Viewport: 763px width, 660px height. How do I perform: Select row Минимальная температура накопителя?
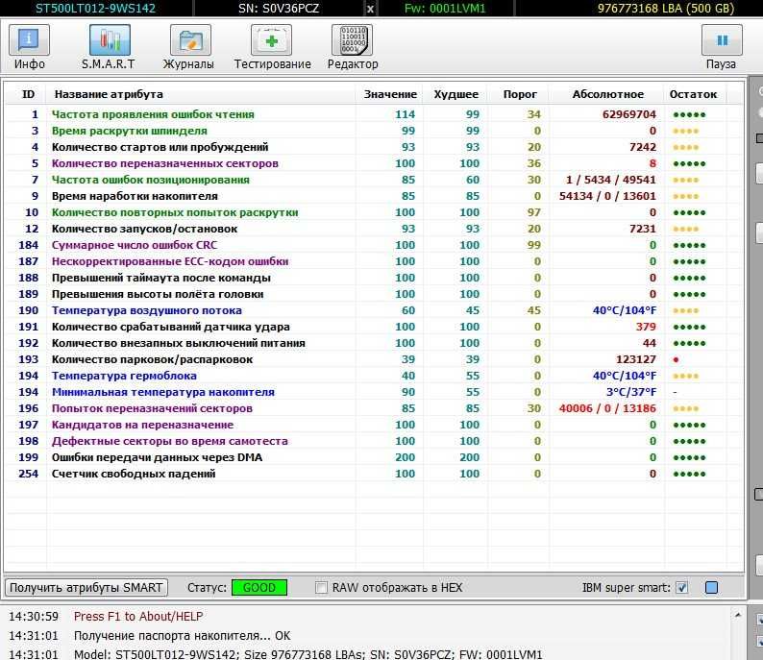[375, 392]
